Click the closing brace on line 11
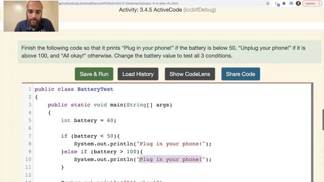324x182 pixels. (62, 167)
